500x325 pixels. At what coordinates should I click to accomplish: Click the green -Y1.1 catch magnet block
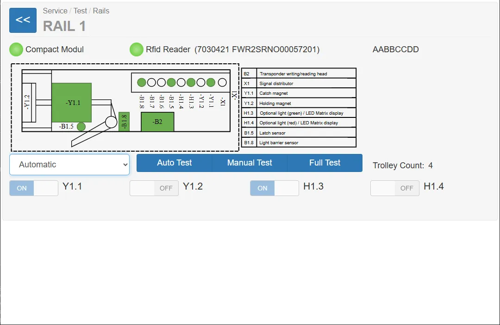click(72, 103)
